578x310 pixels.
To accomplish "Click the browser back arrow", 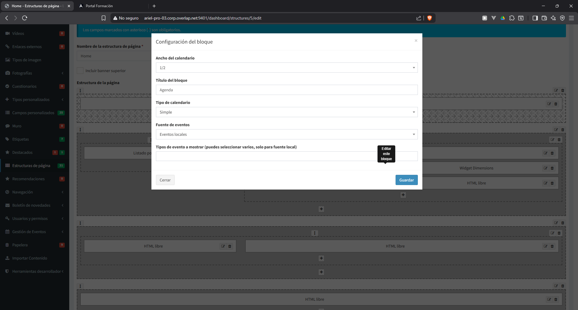I will (7, 18).
